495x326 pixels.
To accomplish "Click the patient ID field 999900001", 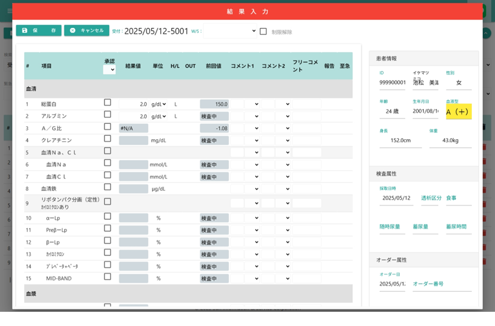I will click(392, 82).
